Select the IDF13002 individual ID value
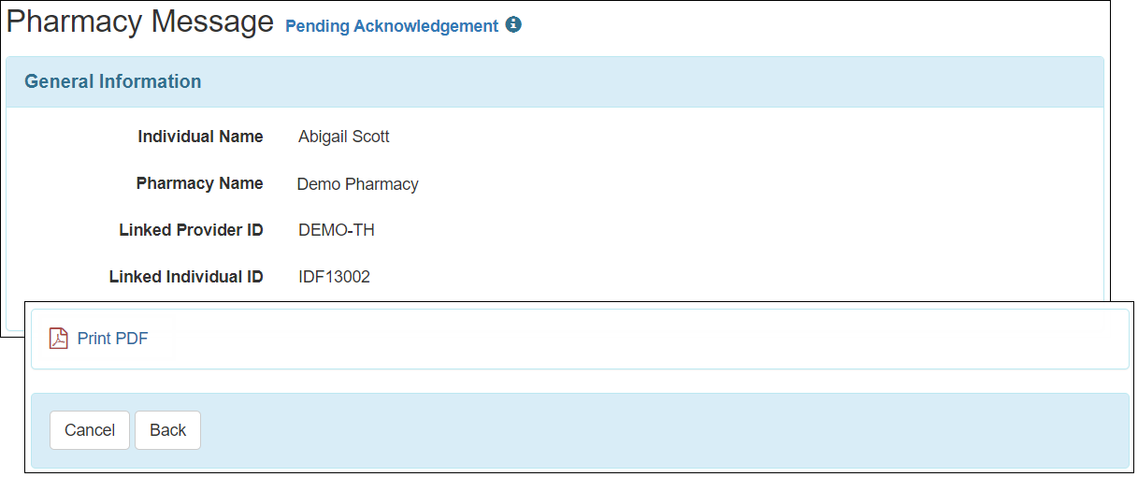The width and height of the screenshot is (1138, 477). [x=334, y=277]
